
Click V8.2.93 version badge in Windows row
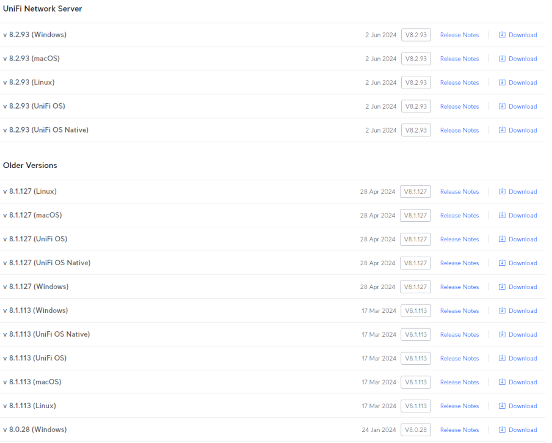pyautogui.click(x=416, y=35)
